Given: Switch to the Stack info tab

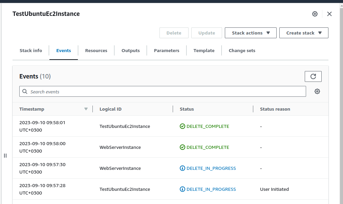Looking at the screenshot, I should [31, 50].
